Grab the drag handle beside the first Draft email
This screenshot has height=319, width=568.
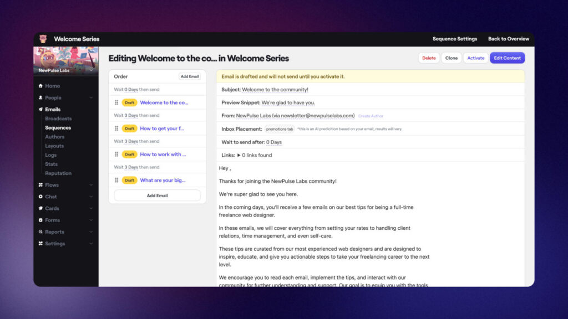pyautogui.click(x=117, y=102)
